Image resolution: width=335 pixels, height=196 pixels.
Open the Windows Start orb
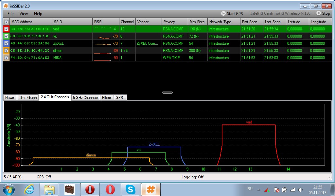(9, 189)
